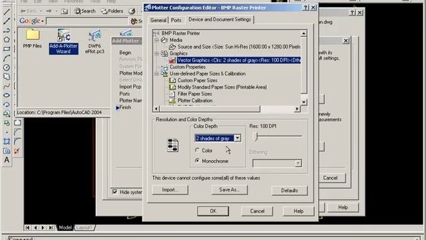Viewport: 426px width, 240px height.
Task: Select the Line tool in AutoCAD toolbar
Action: tap(7, 11)
